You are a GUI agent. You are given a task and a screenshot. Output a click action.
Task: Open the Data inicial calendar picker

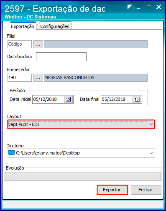pyautogui.click(x=68, y=99)
